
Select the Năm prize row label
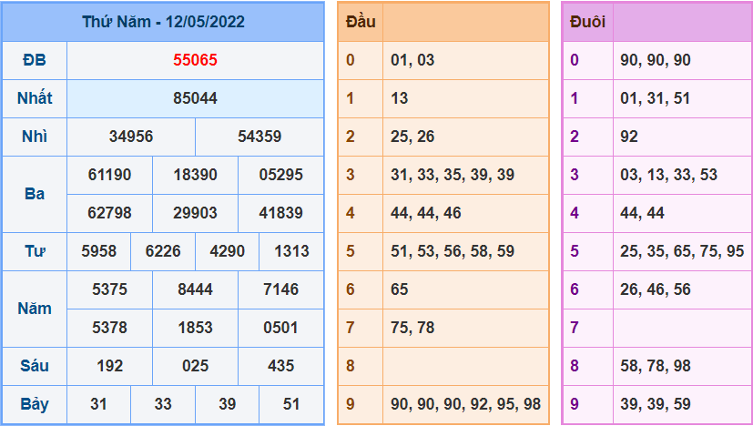pos(35,309)
